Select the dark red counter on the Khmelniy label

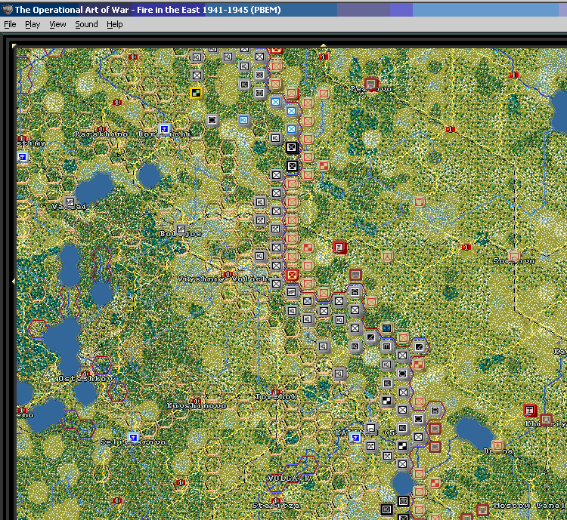(x=546, y=420)
